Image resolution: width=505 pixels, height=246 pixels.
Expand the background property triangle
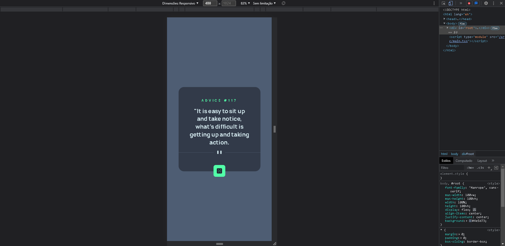[467, 221]
